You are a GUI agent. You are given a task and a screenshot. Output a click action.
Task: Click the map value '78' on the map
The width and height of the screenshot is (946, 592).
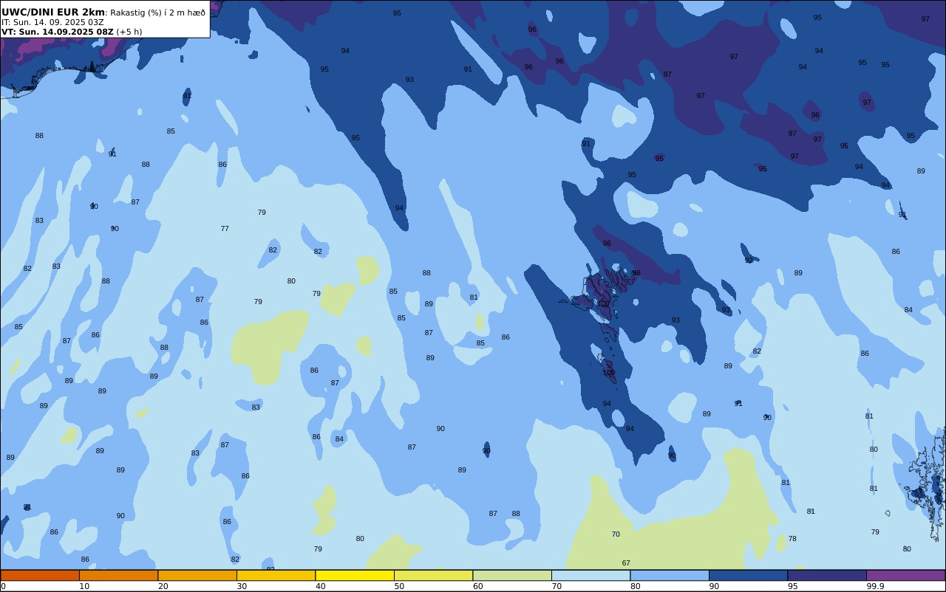tap(792, 539)
